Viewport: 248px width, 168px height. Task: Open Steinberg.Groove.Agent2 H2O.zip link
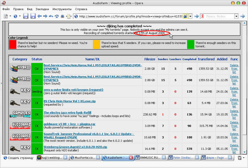(75, 147)
